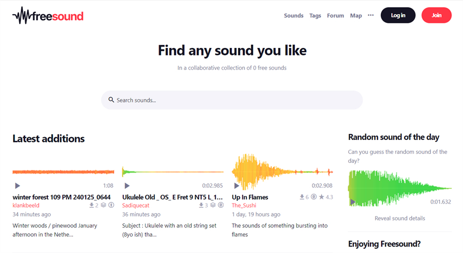Click Reveal sound details
463x253 pixels.
[x=400, y=218]
